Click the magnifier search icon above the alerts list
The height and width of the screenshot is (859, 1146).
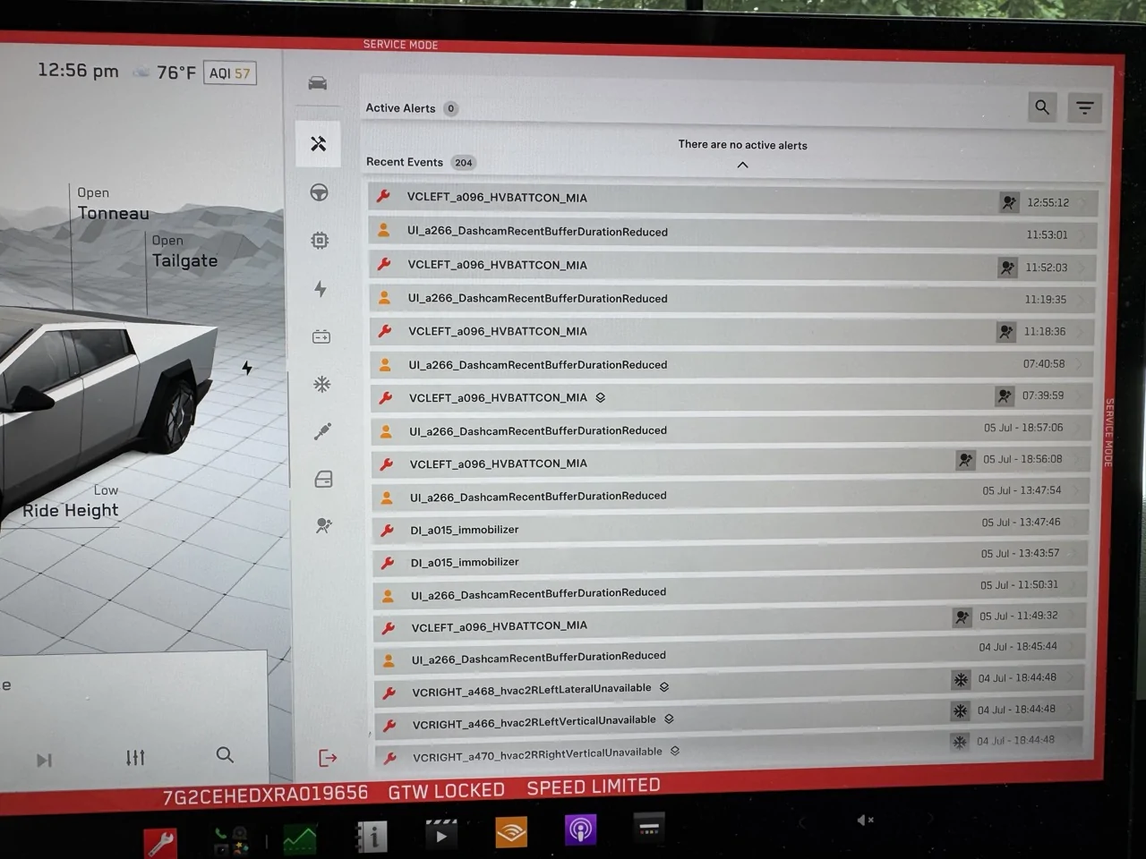click(x=1042, y=107)
